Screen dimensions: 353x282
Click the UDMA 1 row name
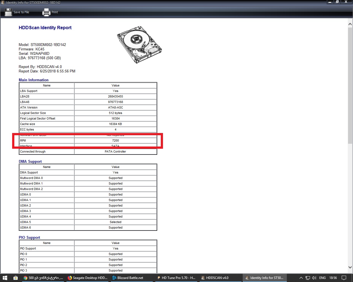25,200
